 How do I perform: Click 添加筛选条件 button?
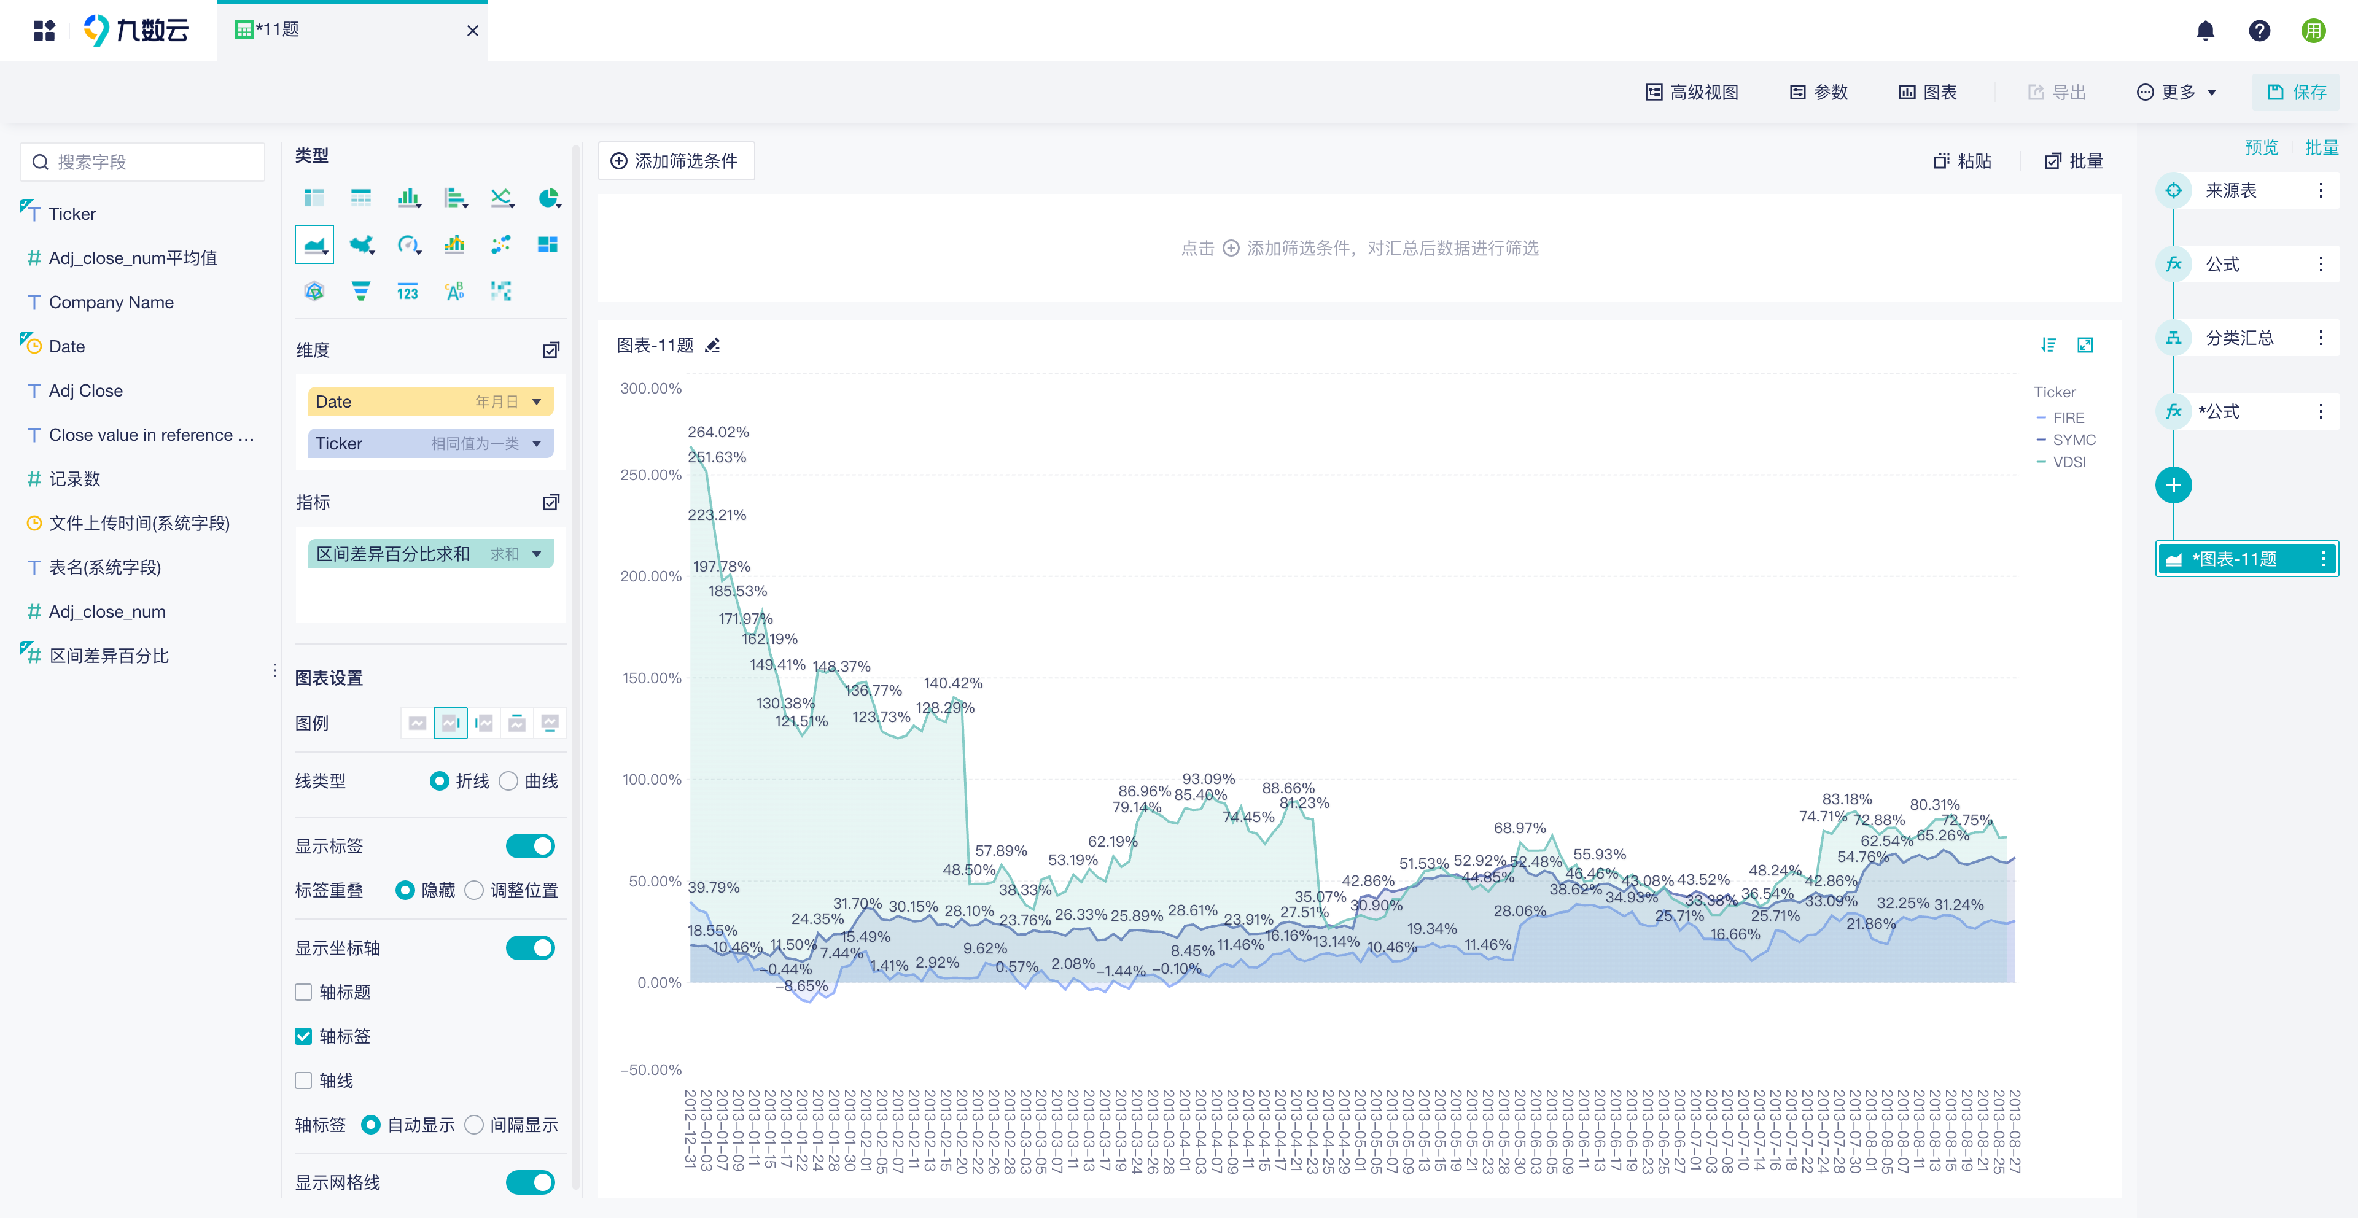click(x=675, y=161)
